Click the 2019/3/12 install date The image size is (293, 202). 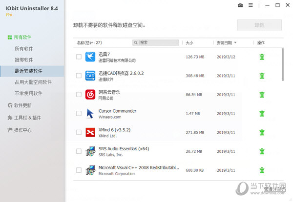(x=226, y=57)
